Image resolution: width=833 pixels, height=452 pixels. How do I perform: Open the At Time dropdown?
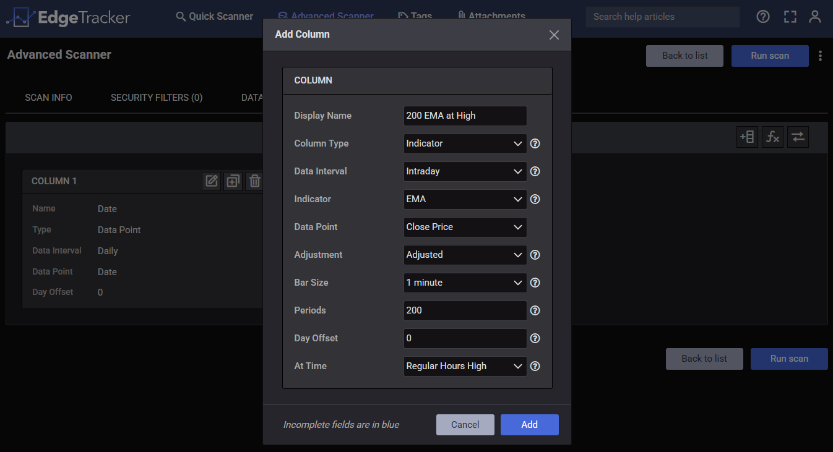[465, 366]
